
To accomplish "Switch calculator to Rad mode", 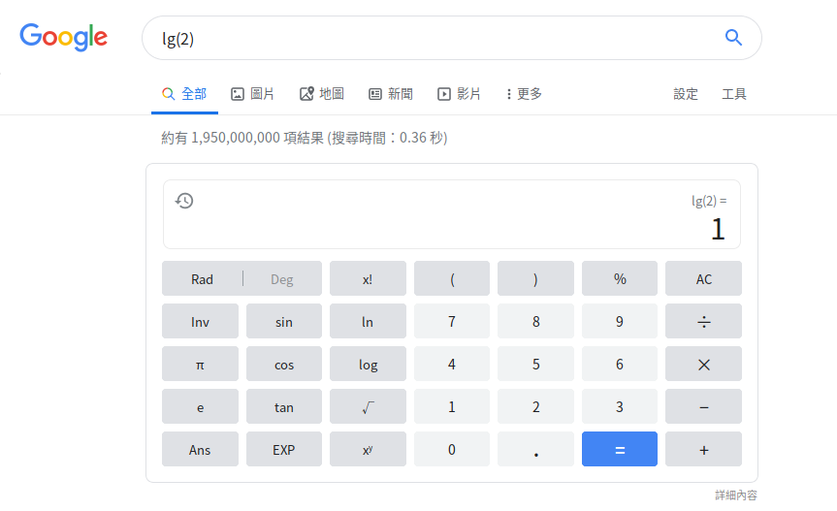I will 202,279.
